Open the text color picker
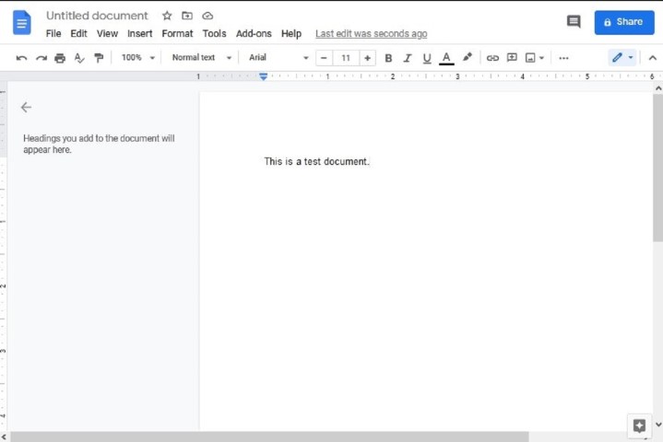663x442 pixels. tap(446, 58)
